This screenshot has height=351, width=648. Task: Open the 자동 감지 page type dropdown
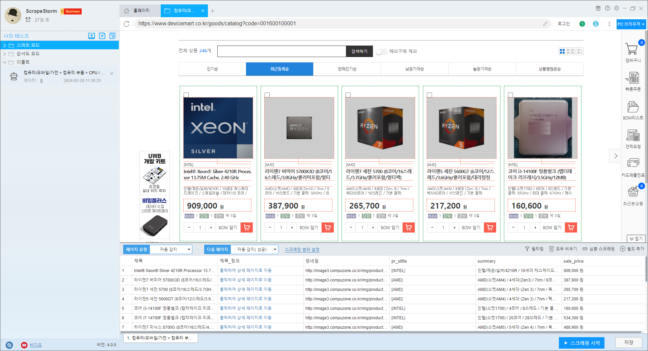[171, 249]
